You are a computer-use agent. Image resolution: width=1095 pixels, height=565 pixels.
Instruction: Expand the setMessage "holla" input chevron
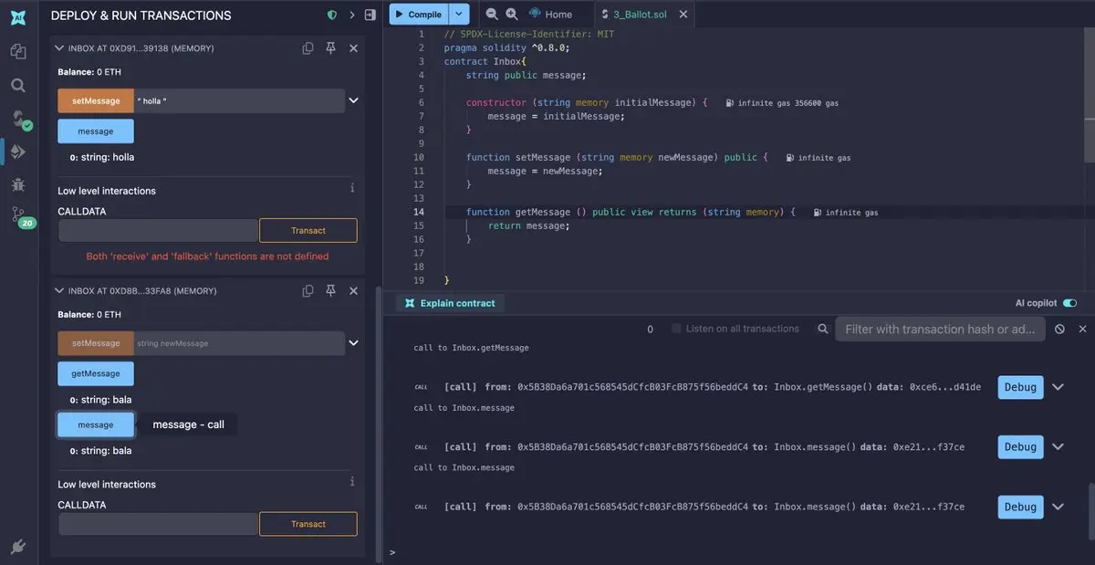tap(354, 100)
